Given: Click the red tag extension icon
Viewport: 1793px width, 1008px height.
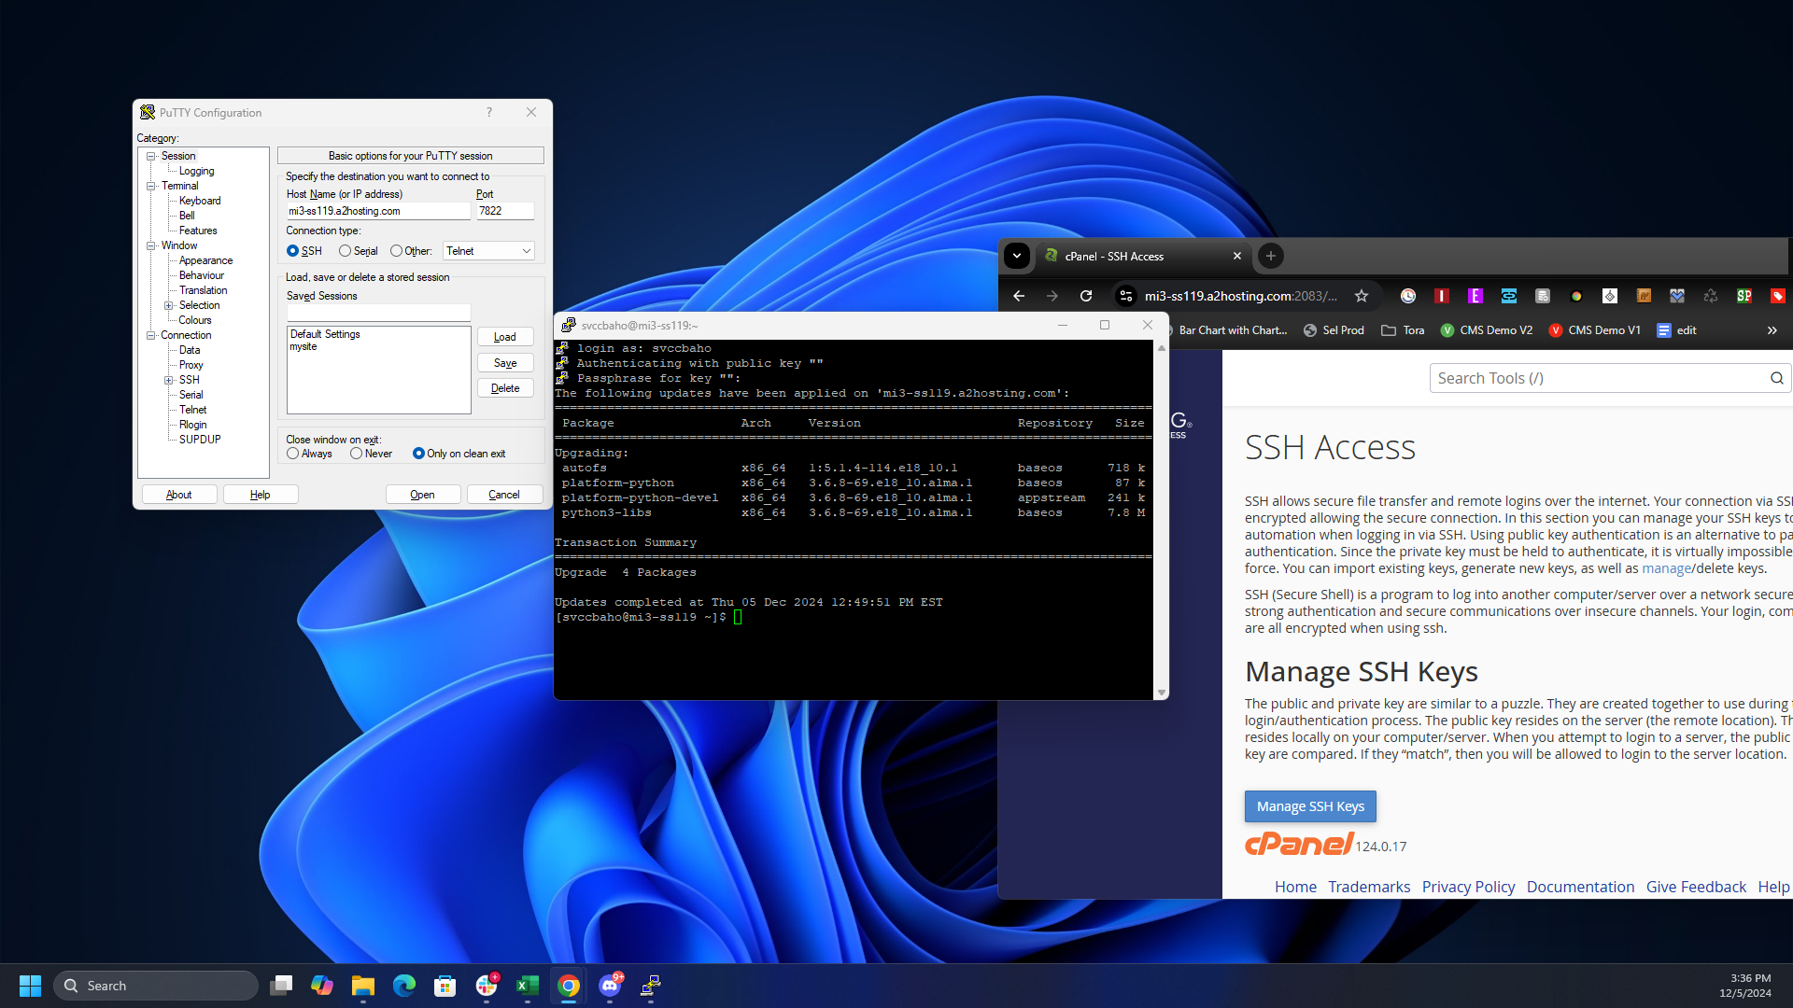Looking at the screenshot, I should coord(1778,296).
